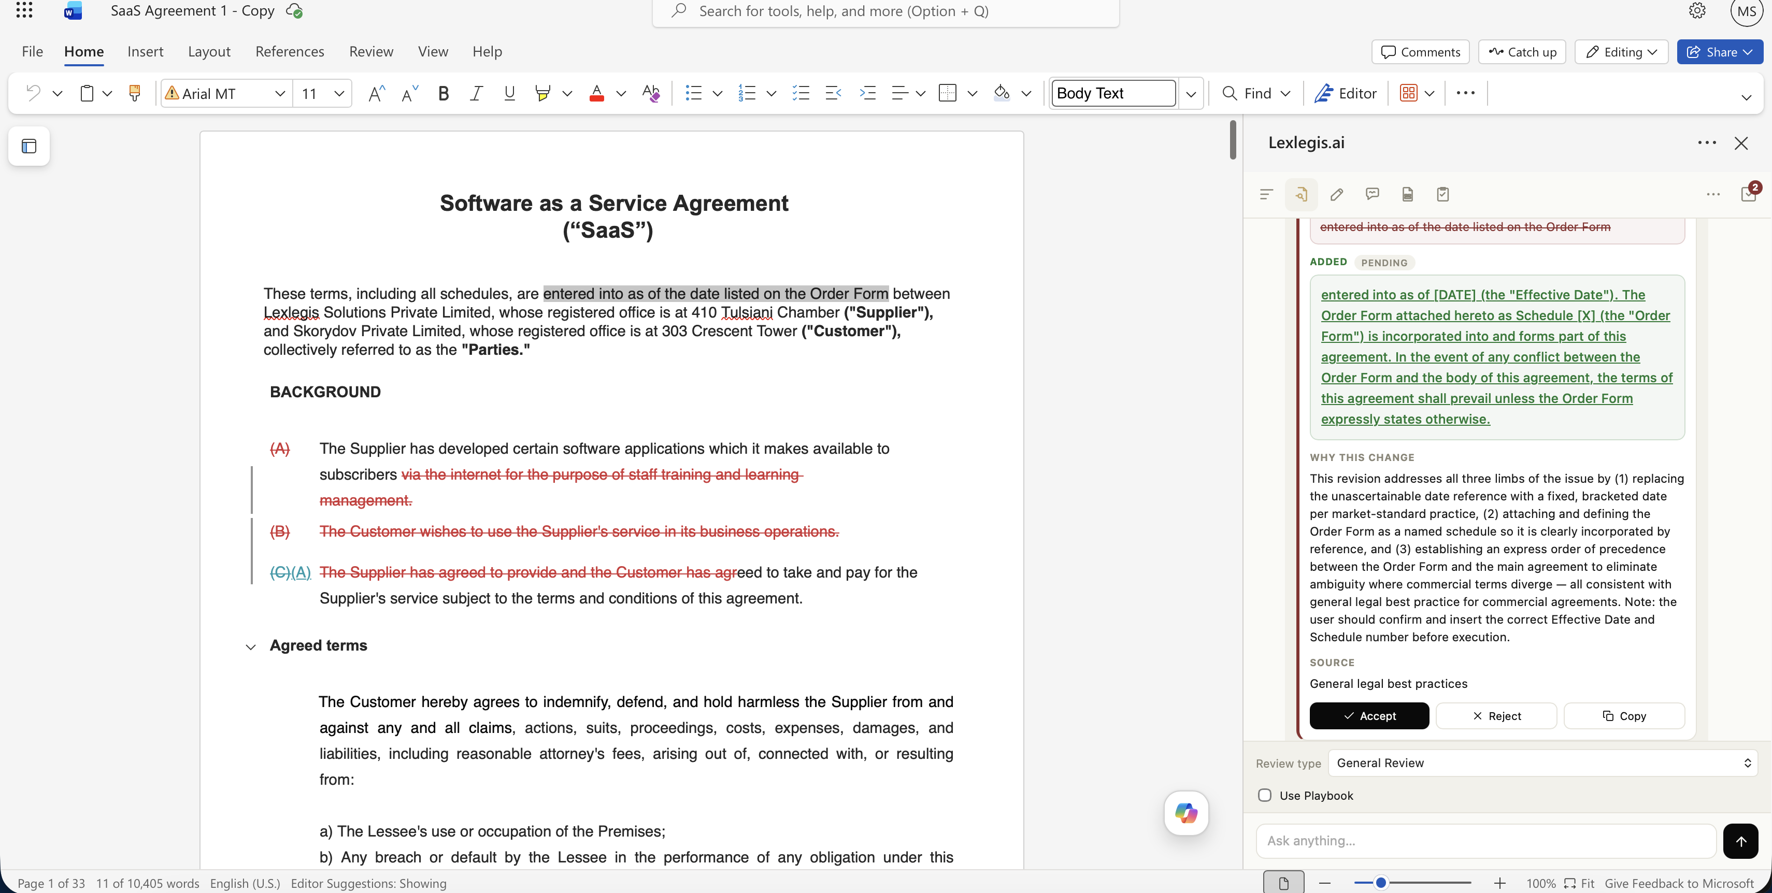Screen dimensions: 1772x893
Task: Click the borders icon
Action: point(947,93)
